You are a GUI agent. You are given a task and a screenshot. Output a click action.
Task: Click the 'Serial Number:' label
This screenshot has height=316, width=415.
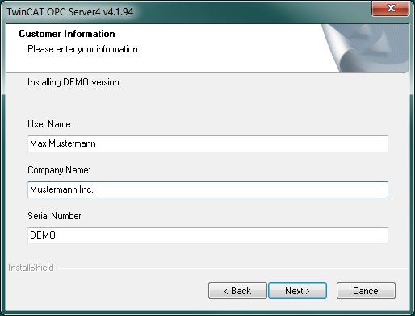[55, 216]
